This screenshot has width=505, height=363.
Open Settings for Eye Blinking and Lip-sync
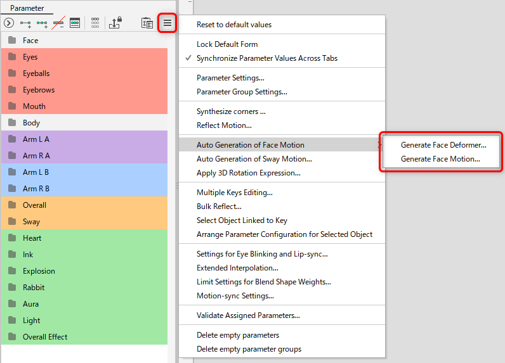click(282, 254)
